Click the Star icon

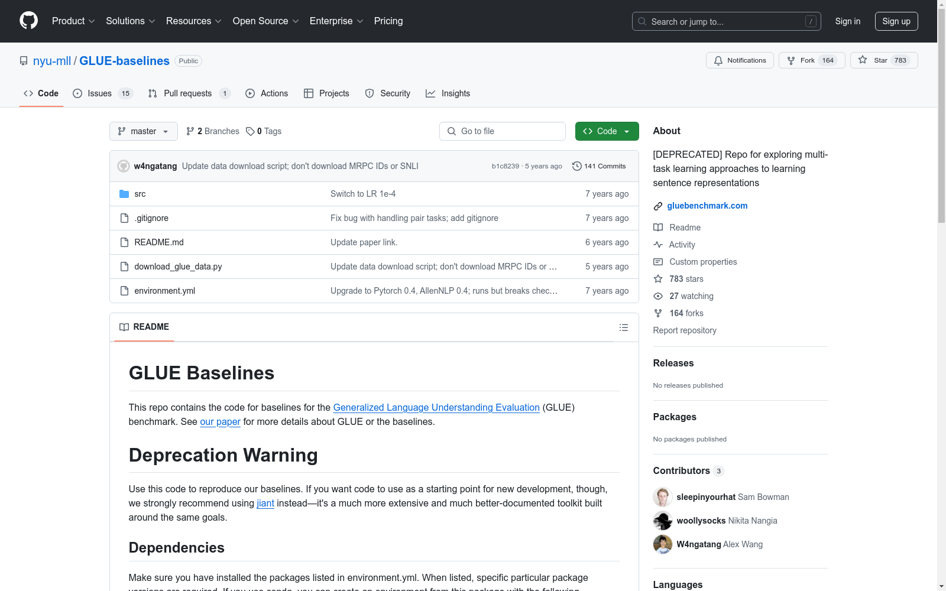[x=863, y=60]
